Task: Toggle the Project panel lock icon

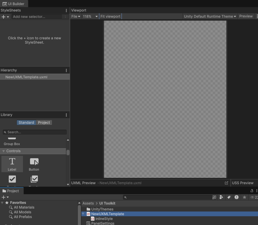Action: (x=252, y=191)
